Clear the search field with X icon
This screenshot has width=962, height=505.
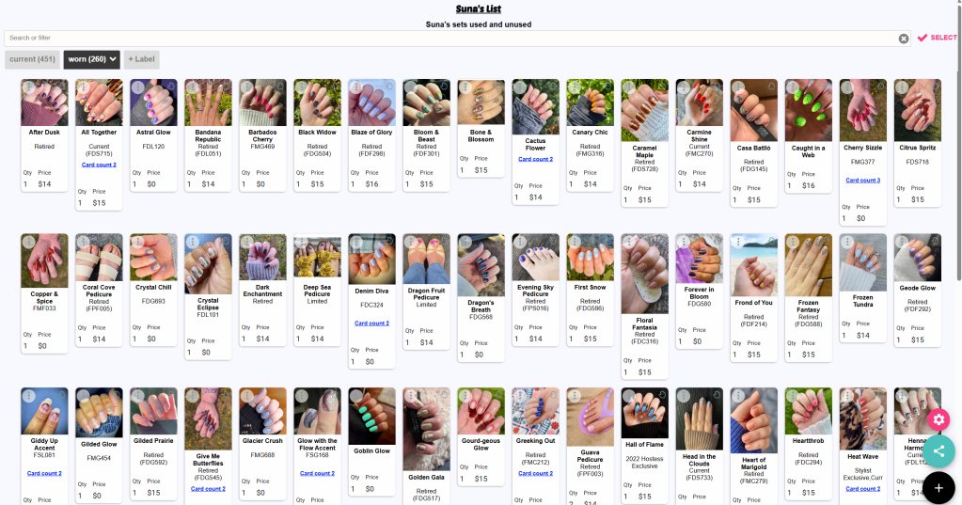coord(904,39)
